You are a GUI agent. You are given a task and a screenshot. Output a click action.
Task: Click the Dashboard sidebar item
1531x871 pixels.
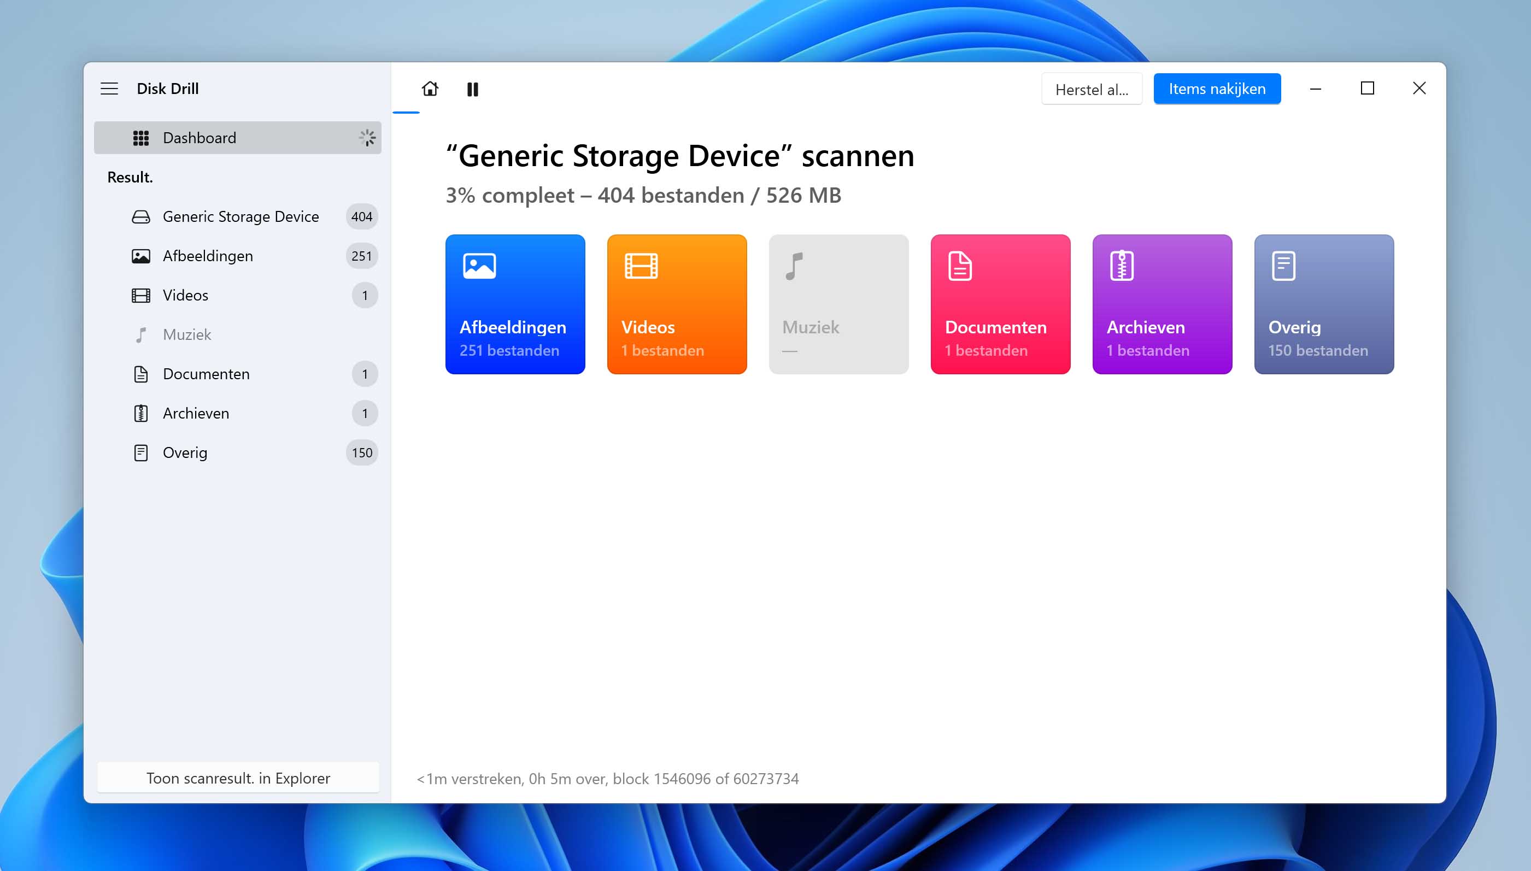(238, 138)
